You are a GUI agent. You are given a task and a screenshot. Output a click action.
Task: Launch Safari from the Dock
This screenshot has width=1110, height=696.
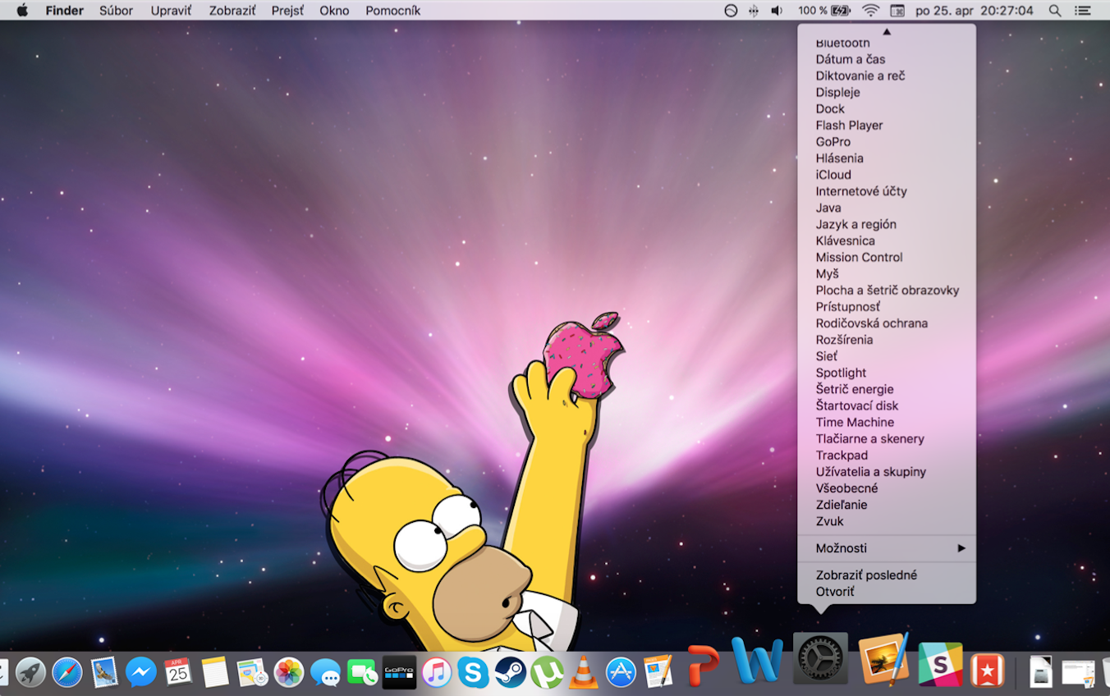pos(67,672)
